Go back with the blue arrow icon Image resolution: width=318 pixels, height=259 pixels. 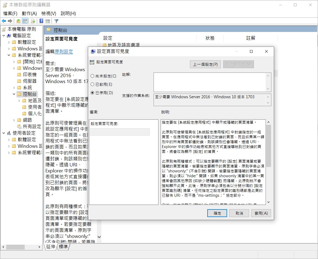pyautogui.click(x=4, y=21)
